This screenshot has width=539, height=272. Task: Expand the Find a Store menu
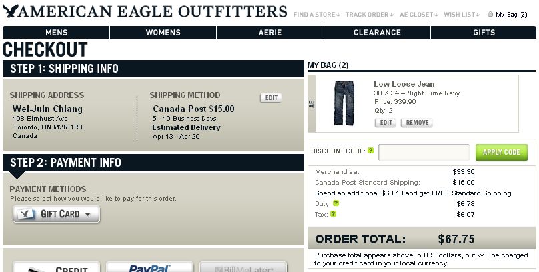click(317, 15)
